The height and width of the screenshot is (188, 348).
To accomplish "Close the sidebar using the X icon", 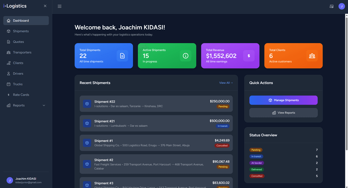I will point(45,6).
